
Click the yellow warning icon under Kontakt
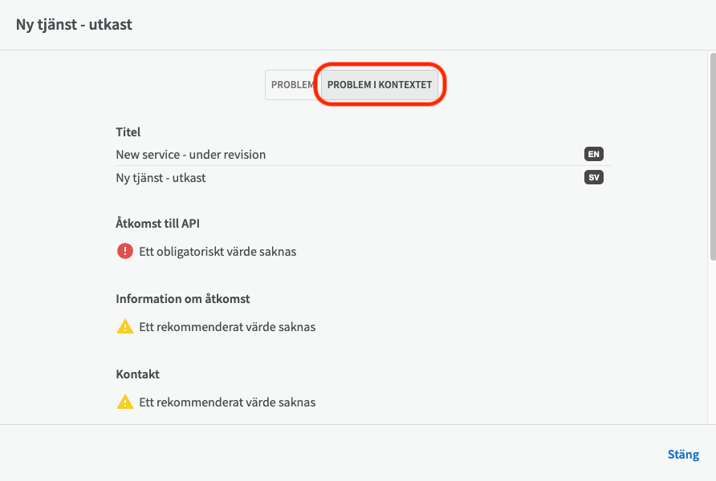(x=124, y=402)
